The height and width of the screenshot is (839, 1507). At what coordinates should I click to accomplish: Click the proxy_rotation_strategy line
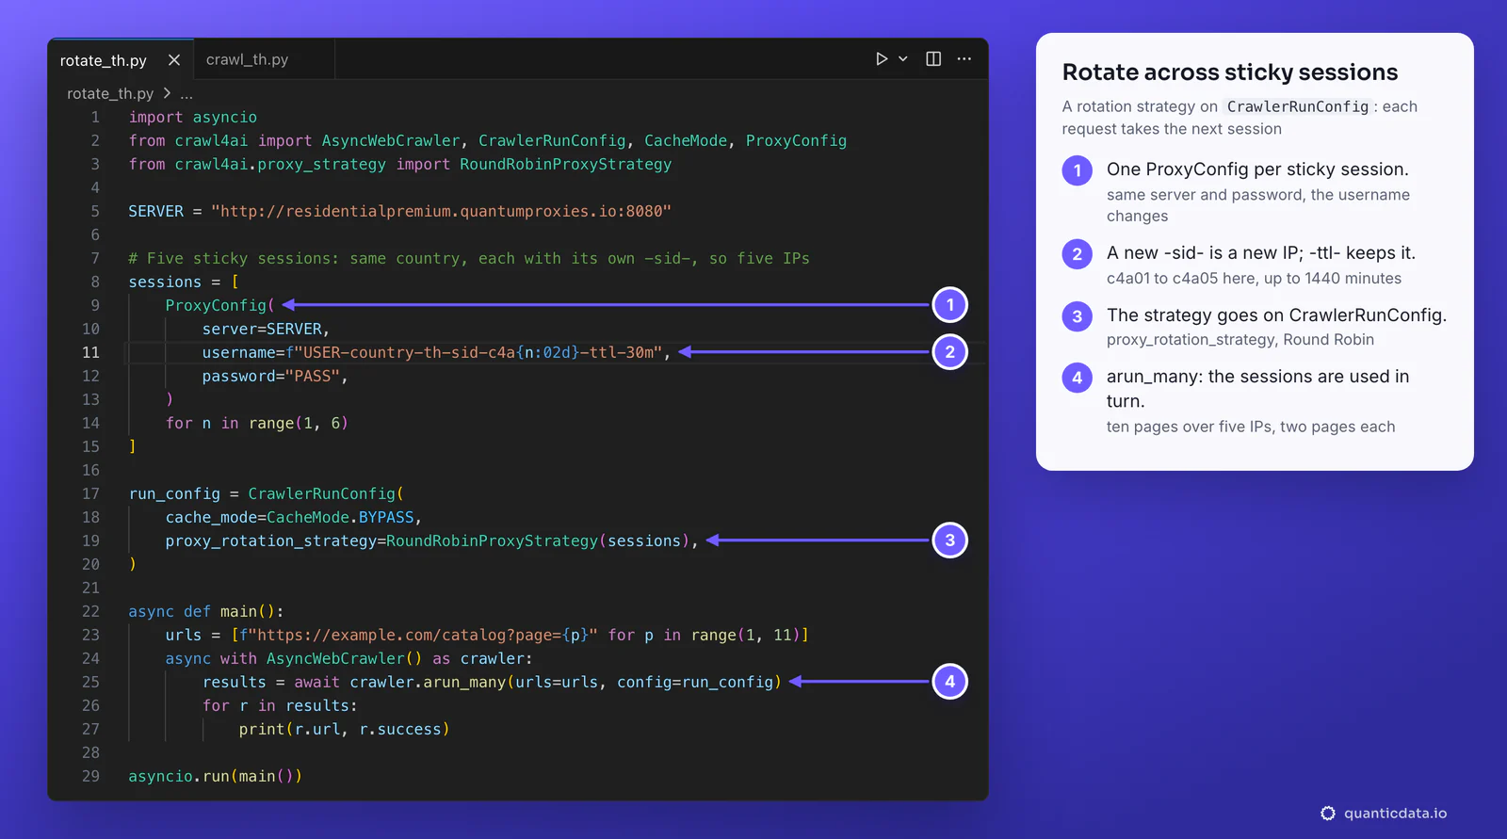click(432, 541)
